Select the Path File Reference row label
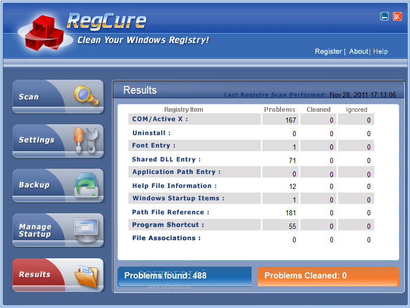This screenshot has width=410, height=308. (x=170, y=212)
